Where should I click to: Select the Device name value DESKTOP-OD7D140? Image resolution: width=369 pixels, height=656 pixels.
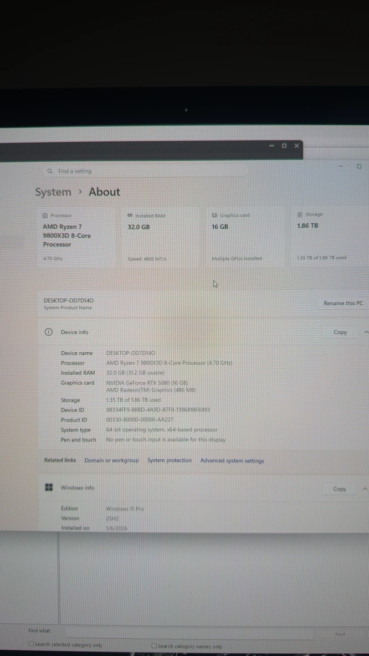131,353
